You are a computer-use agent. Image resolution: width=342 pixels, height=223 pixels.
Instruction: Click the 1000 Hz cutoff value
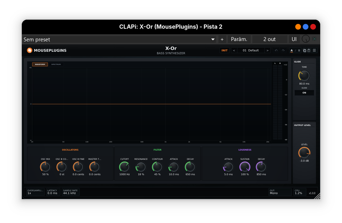125,174
